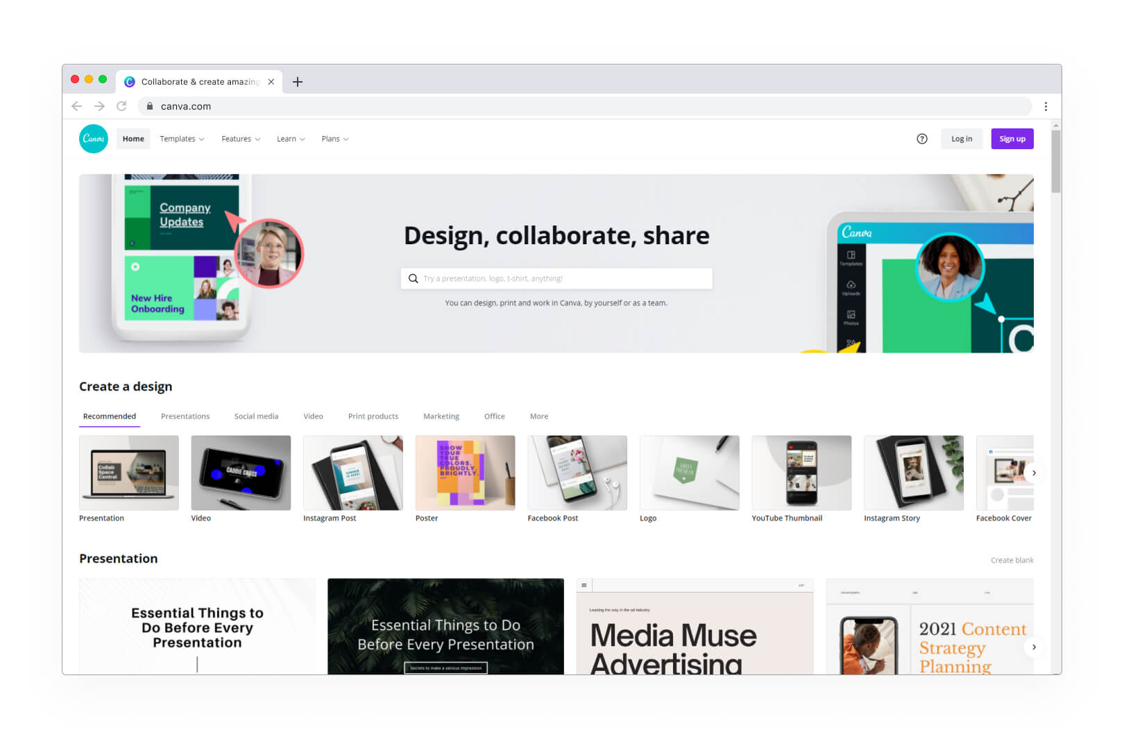Show next presentation templates arrow
The image size is (1124, 739).
coord(1034,647)
